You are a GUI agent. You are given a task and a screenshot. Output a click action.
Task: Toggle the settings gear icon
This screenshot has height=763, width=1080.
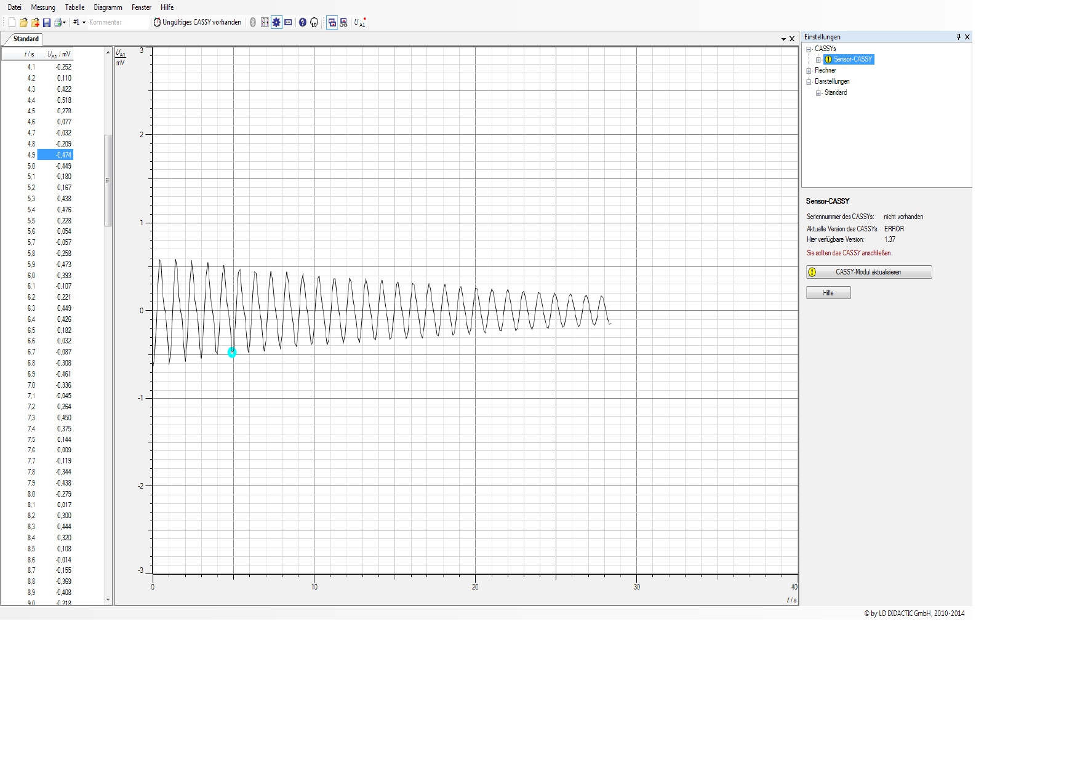(276, 22)
